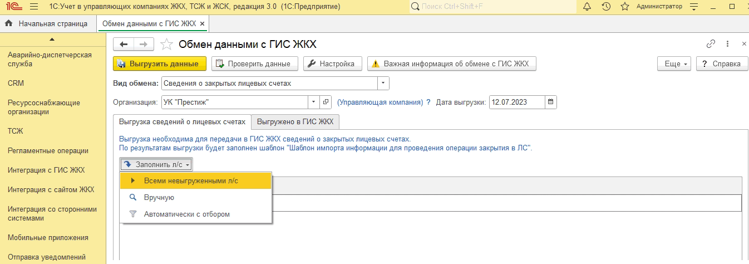749x264 pixels.
Task: Open the organization record button
Action: tap(326, 102)
